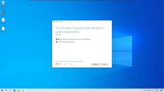This screenshot has height=92, width=164.
Task: Click the error icon beside processor isn't supported
Action: pyautogui.click(x=56, y=39)
